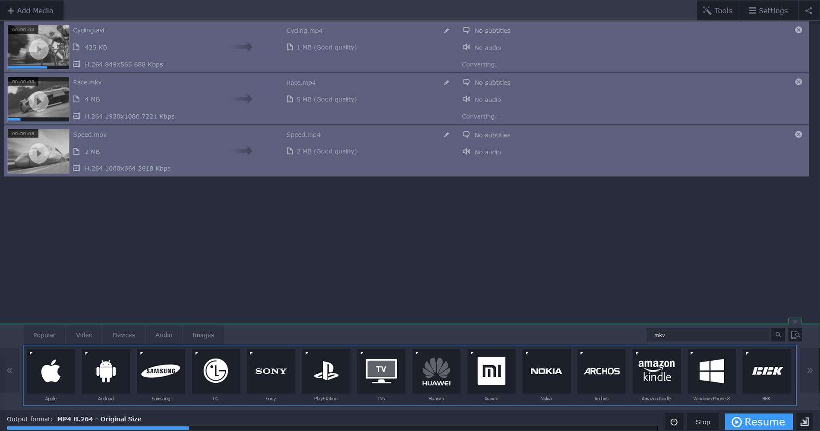Click the share icon in the top bar

tap(808, 10)
